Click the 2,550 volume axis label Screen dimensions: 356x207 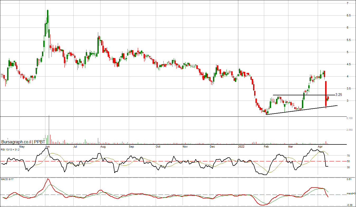pos(349,130)
